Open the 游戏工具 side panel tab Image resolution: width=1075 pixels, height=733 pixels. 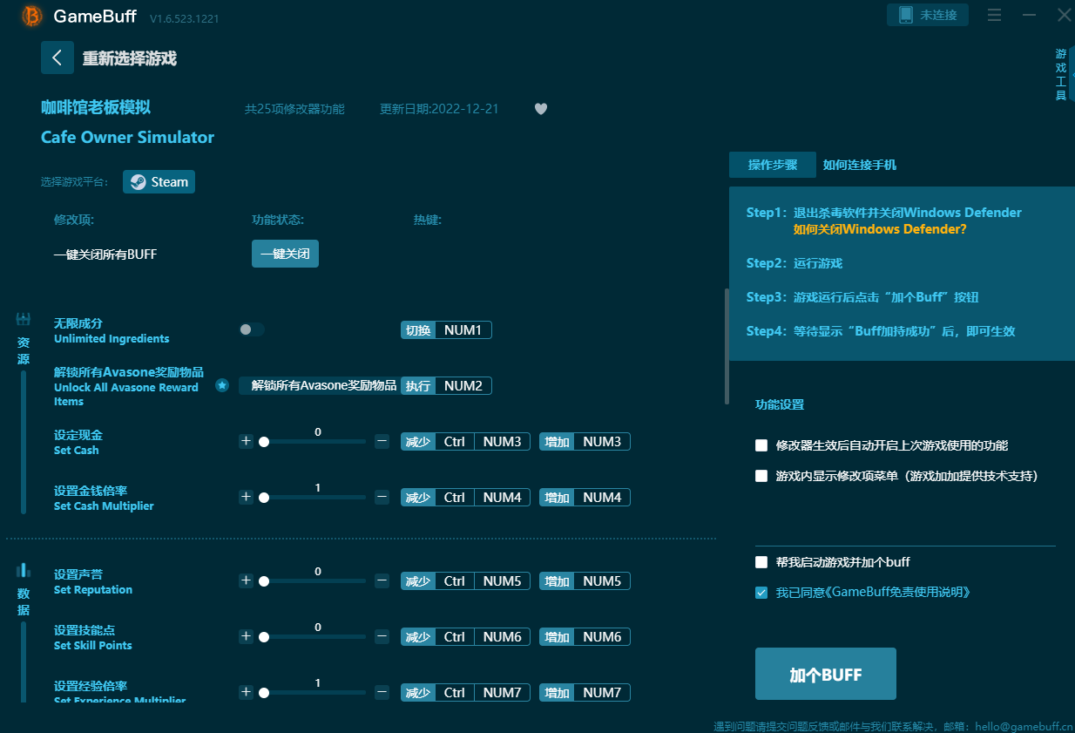click(1061, 74)
